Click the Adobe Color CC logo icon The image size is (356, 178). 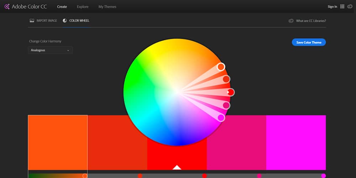coord(7,6)
